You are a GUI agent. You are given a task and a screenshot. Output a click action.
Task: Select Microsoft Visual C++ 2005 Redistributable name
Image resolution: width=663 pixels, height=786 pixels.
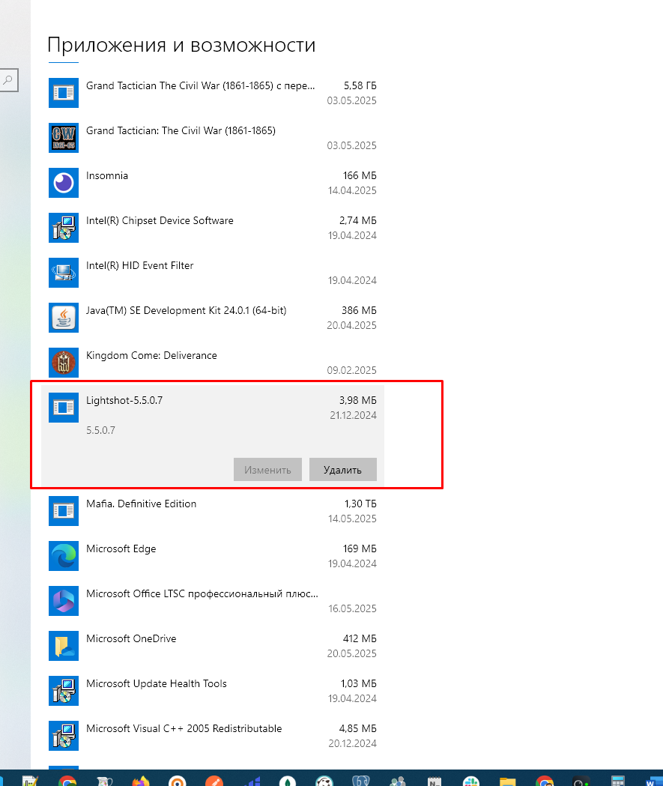click(184, 728)
